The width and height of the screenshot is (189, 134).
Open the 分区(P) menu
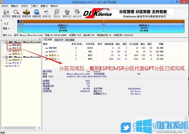tap(25, 6)
